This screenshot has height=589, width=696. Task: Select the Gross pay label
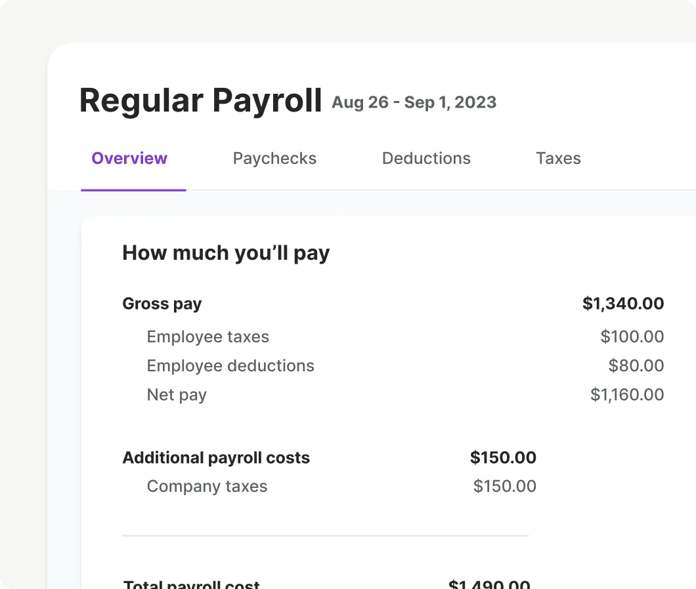pos(162,304)
